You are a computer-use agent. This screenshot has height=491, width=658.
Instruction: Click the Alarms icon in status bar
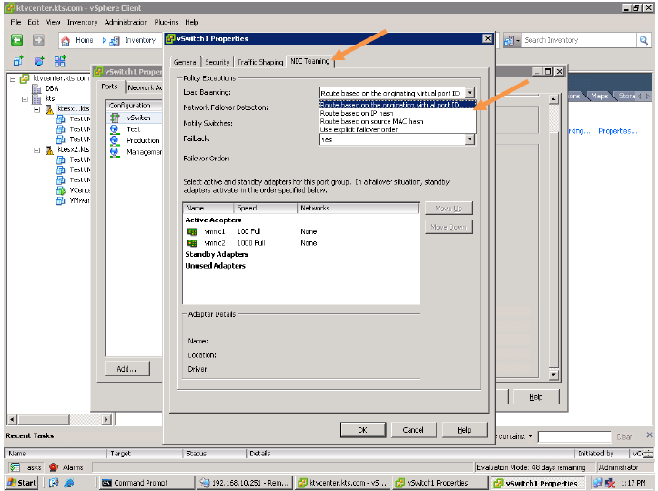point(54,467)
